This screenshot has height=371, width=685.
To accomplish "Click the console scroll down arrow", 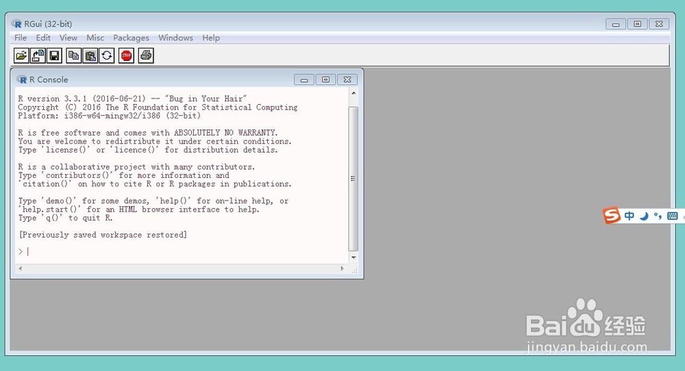I will (x=353, y=257).
